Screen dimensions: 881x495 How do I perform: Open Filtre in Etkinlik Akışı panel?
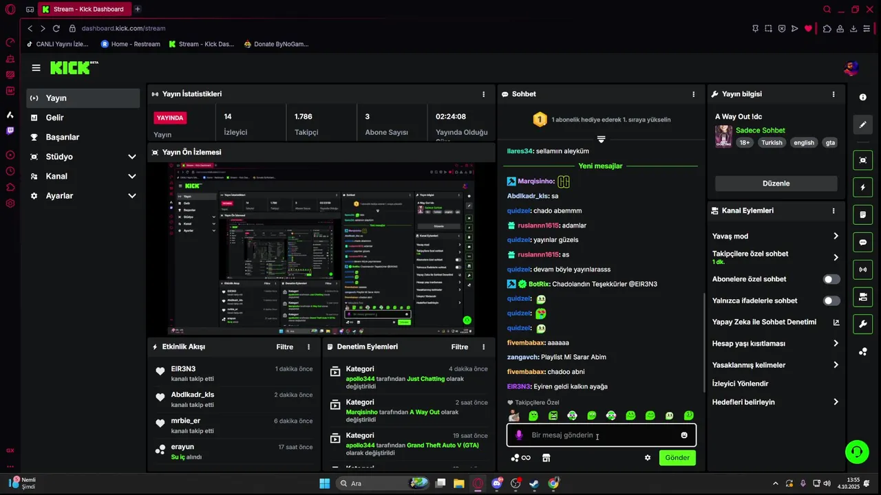(285, 347)
